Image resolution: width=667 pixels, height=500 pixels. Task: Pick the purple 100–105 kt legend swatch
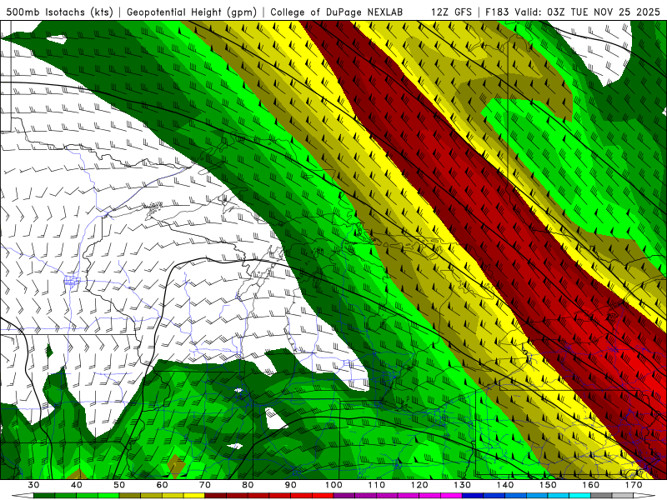coord(344,496)
